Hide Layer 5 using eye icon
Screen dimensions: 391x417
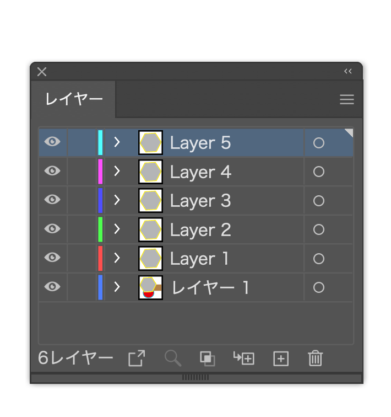52,142
